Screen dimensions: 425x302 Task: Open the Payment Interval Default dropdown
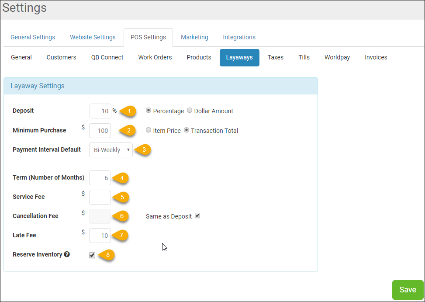111,149
